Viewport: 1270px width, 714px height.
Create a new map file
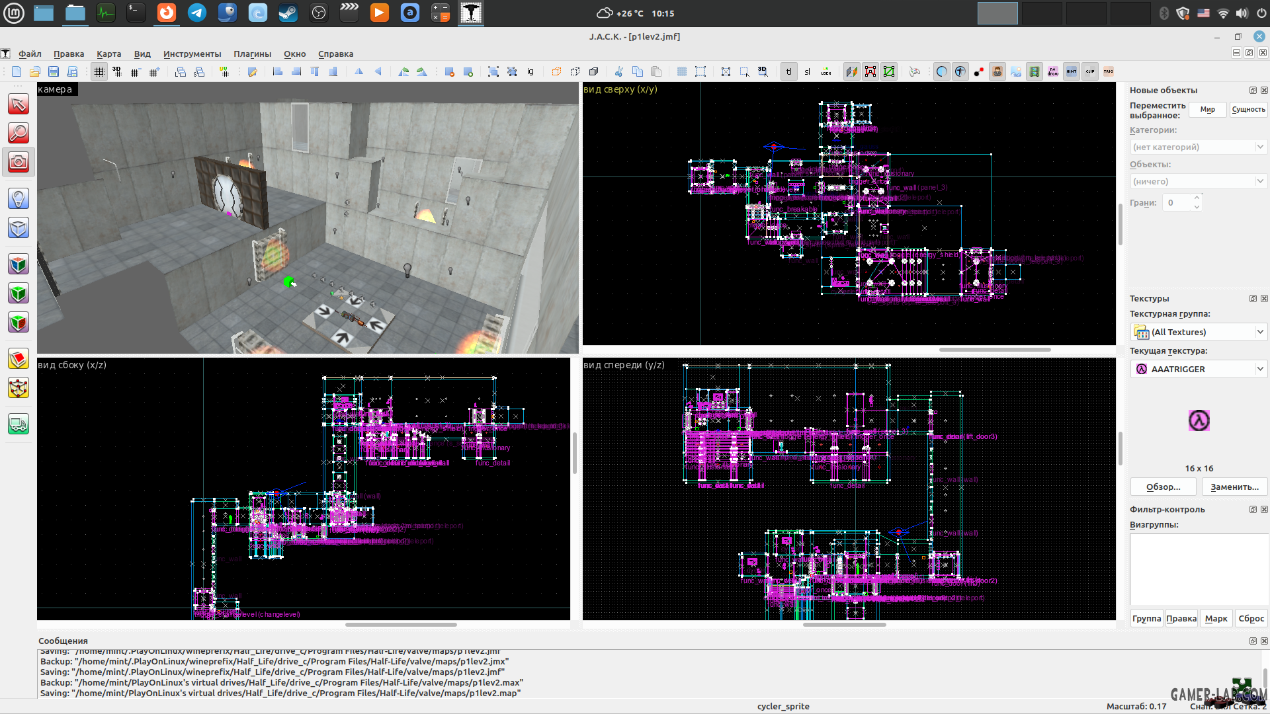[x=17, y=72]
